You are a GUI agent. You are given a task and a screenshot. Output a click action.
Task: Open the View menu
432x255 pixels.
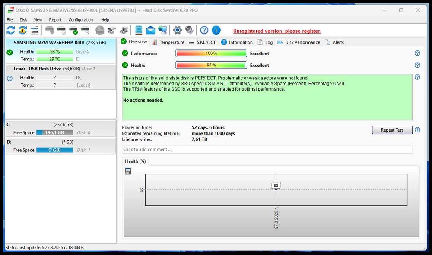[38, 20]
